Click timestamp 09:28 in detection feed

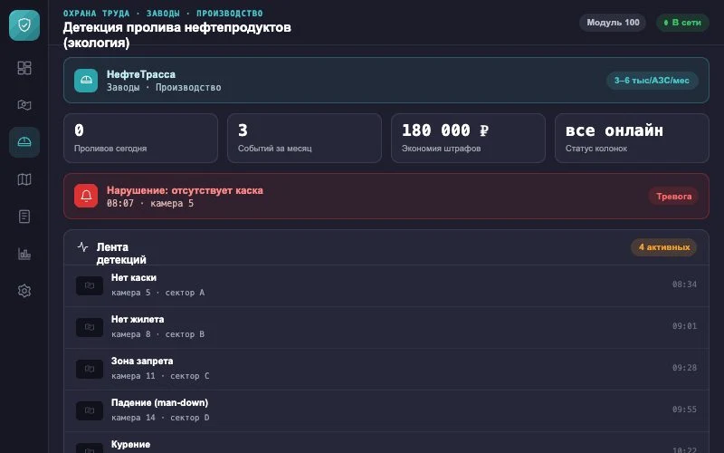684,368
